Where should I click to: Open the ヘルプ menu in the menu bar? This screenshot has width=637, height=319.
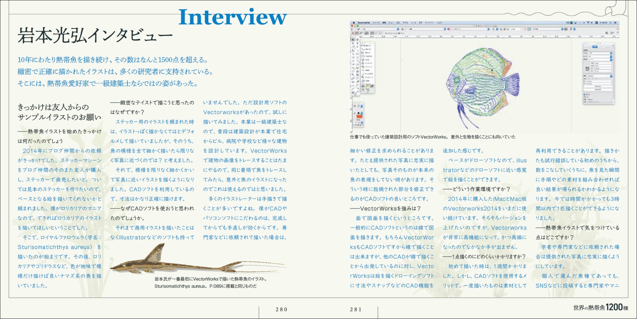(x=439, y=23)
